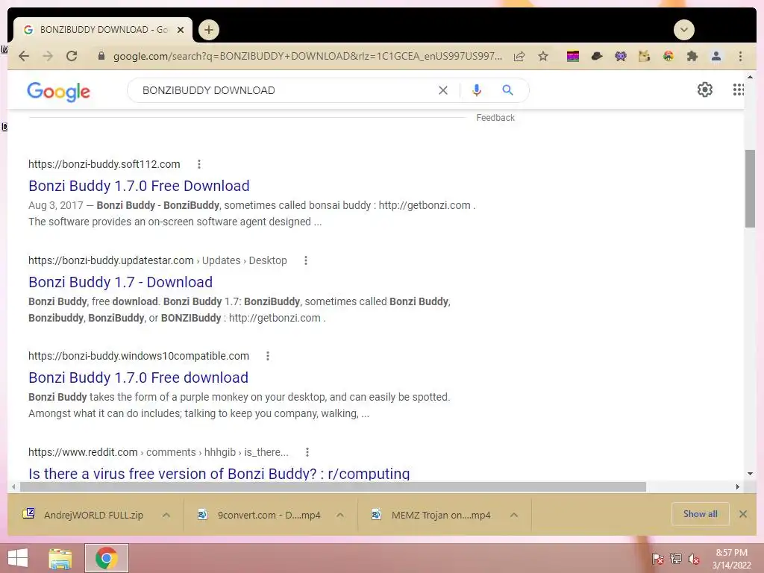The width and height of the screenshot is (764, 573).
Task: Click the horizontal scrollbar thumb
Action: [x=333, y=486]
